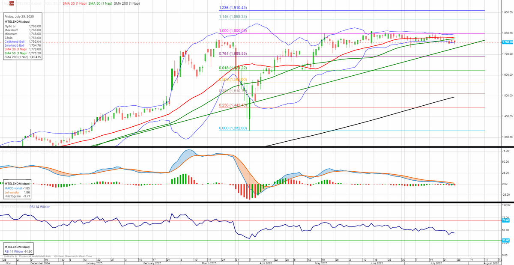
Task: Click the Jel vonala value row
Action: [17, 192]
